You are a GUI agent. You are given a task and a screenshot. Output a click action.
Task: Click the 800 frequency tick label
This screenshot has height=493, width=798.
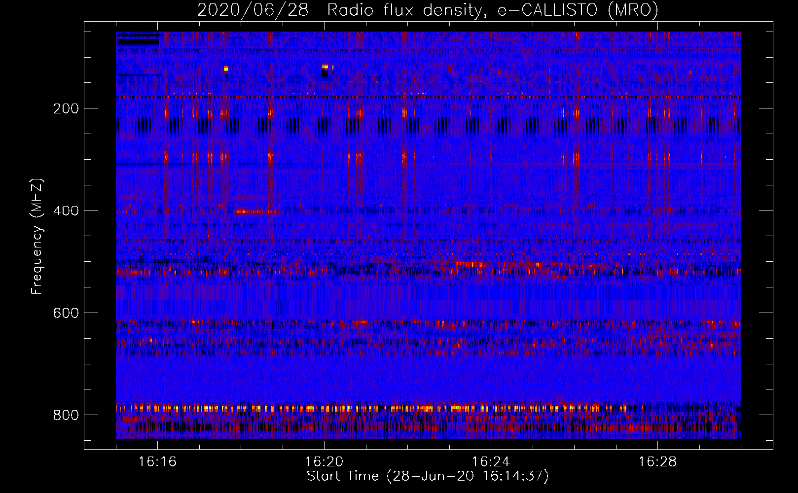tap(66, 415)
